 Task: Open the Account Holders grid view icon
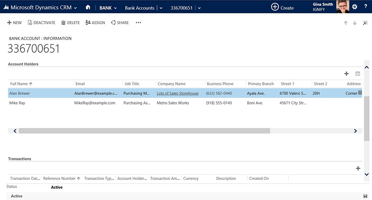click(x=358, y=73)
